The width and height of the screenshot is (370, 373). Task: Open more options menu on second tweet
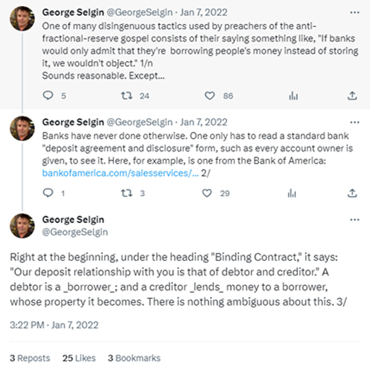pos(355,122)
